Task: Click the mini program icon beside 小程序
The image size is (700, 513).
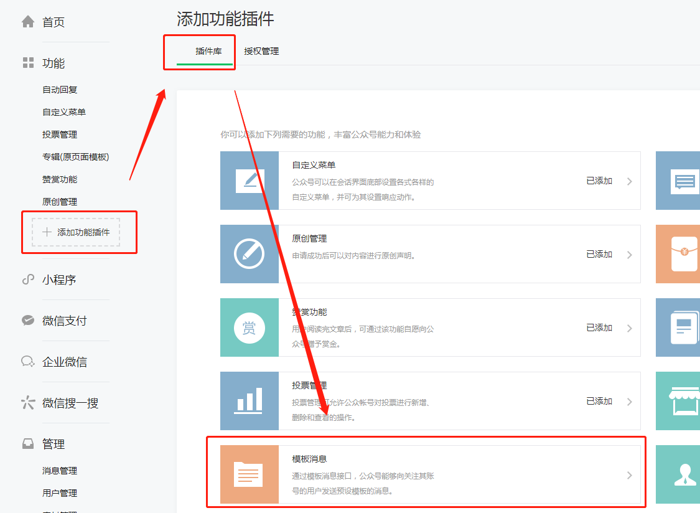Action: [28, 280]
